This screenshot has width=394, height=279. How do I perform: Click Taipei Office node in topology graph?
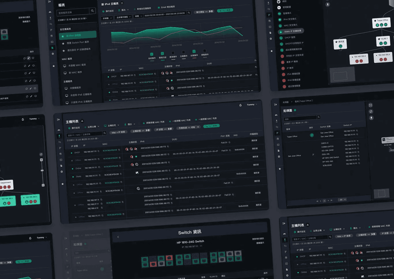tap(381, 23)
